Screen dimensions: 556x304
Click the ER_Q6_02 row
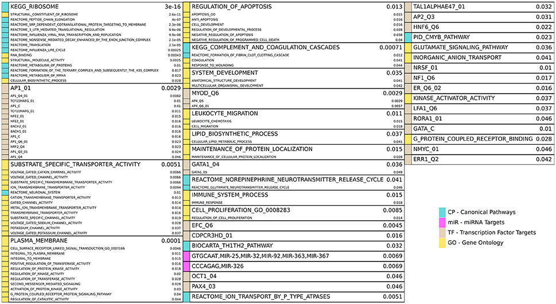480,88
